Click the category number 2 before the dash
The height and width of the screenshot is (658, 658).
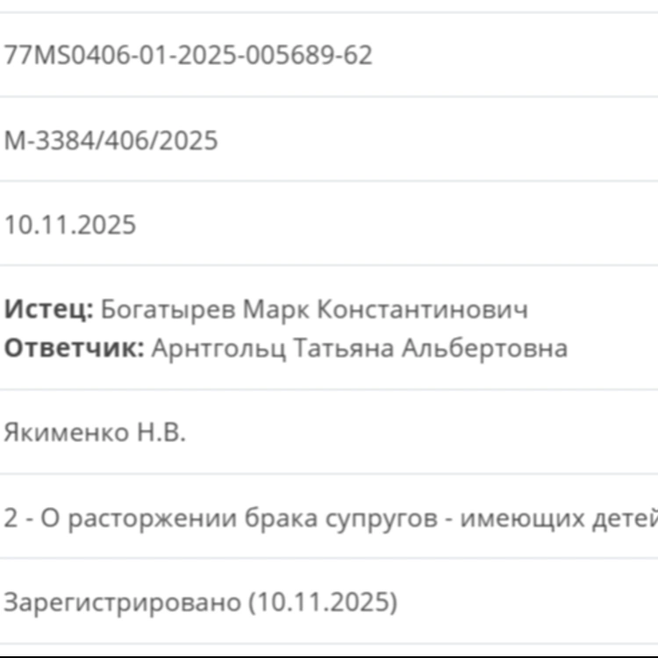(11, 518)
